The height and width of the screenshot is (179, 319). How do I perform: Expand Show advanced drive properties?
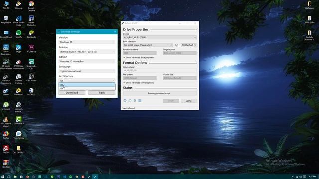click(x=139, y=58)
